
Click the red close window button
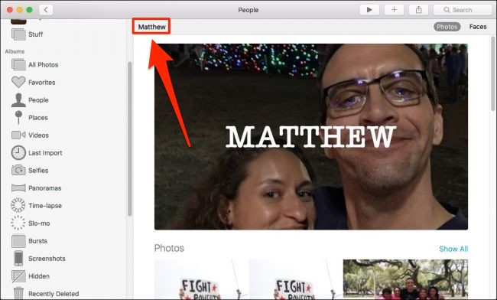(10, 10)
